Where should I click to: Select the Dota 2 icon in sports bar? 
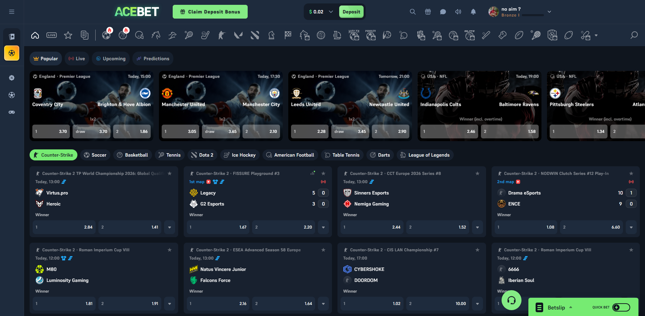pos(255,35)
